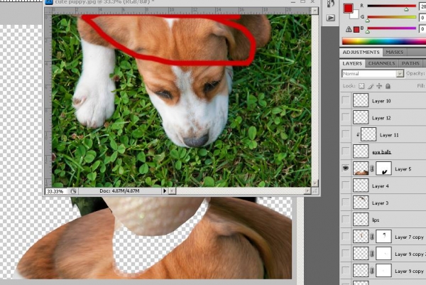The image size is (426, 285).
Task: Open the Doc info status arrow menu
Action: pos(165,191)
